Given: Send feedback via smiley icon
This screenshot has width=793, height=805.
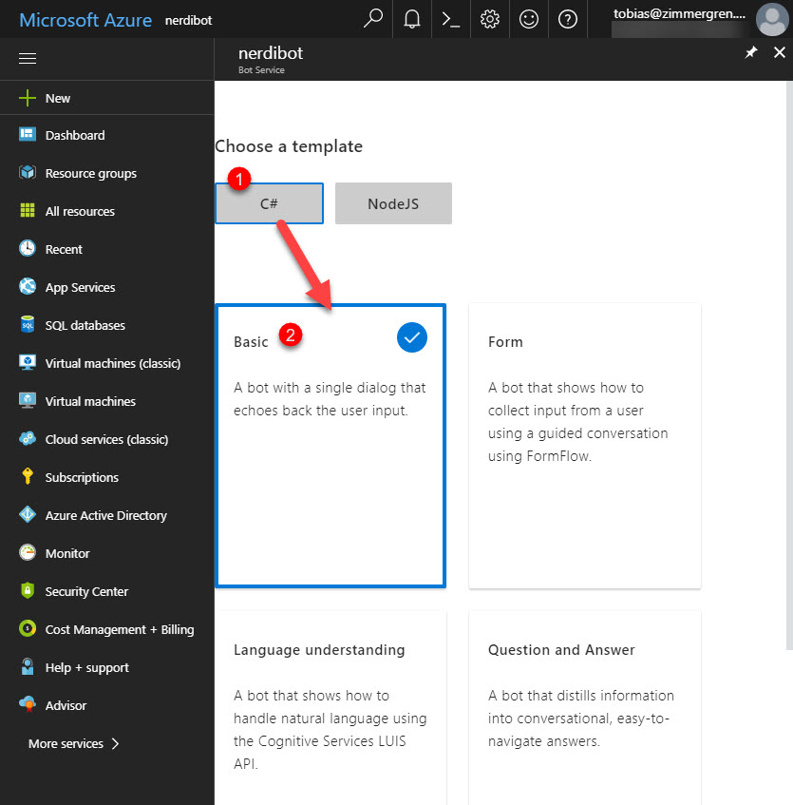Looking at the screenshot, I should (x=529, y=20).
